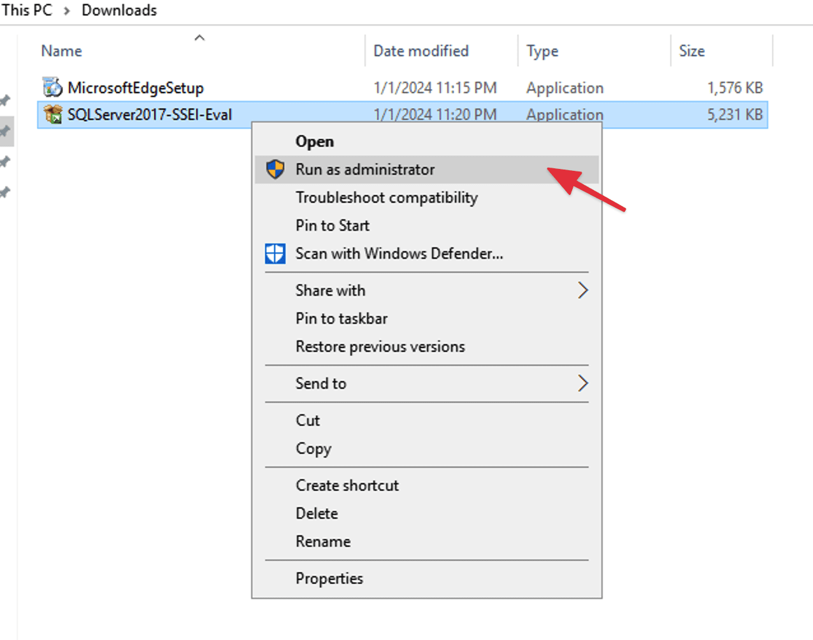
Task: Click the SQLServer2017-SSEI-Eval installer icon
Action: coord(52,115)
